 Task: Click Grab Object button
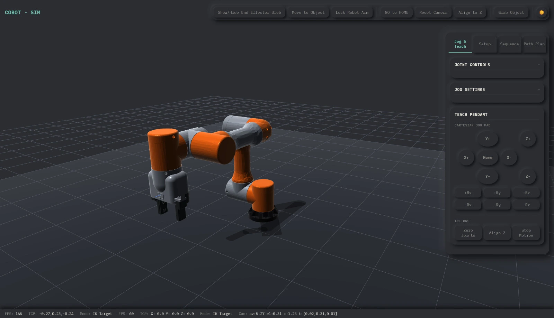click(x=511, y=12)
